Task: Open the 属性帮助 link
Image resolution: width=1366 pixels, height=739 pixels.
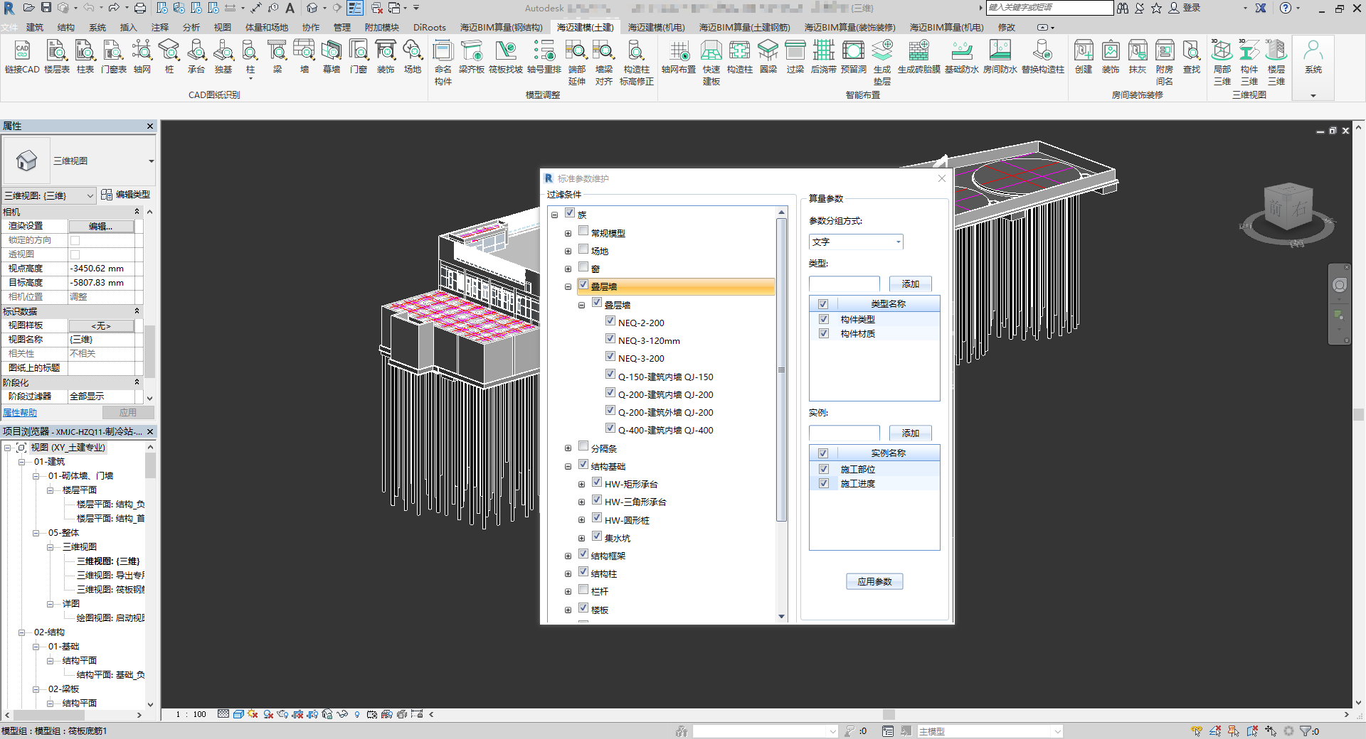Action: tap(20, 413)
